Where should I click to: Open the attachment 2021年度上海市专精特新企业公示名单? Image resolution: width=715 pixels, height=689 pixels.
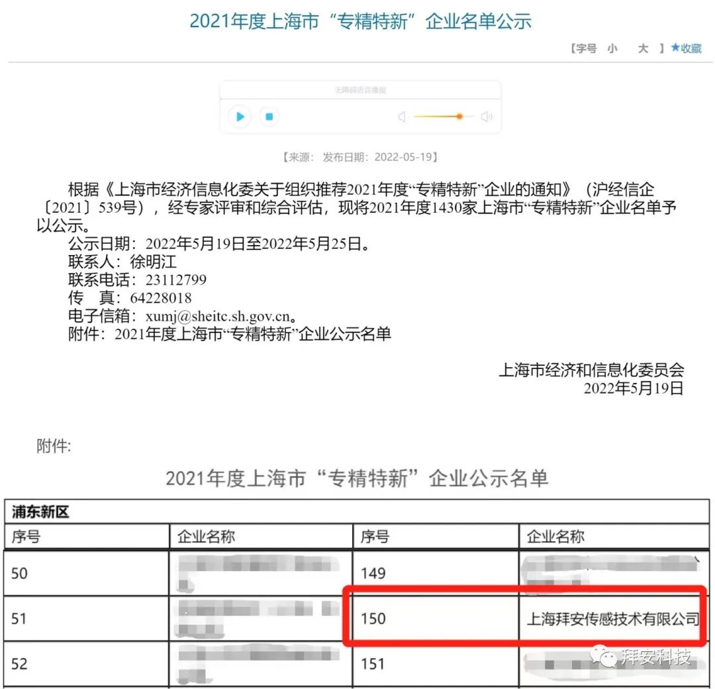click(x=253, y=333)
